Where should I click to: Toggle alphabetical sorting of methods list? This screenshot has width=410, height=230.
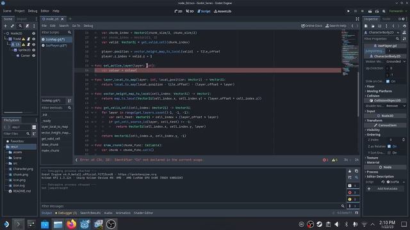coord(69,101)
